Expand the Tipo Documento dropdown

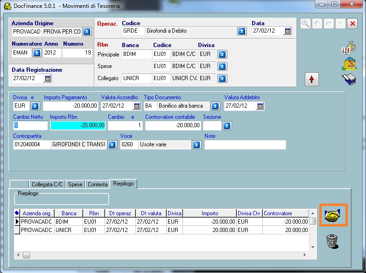pos(215,106)
